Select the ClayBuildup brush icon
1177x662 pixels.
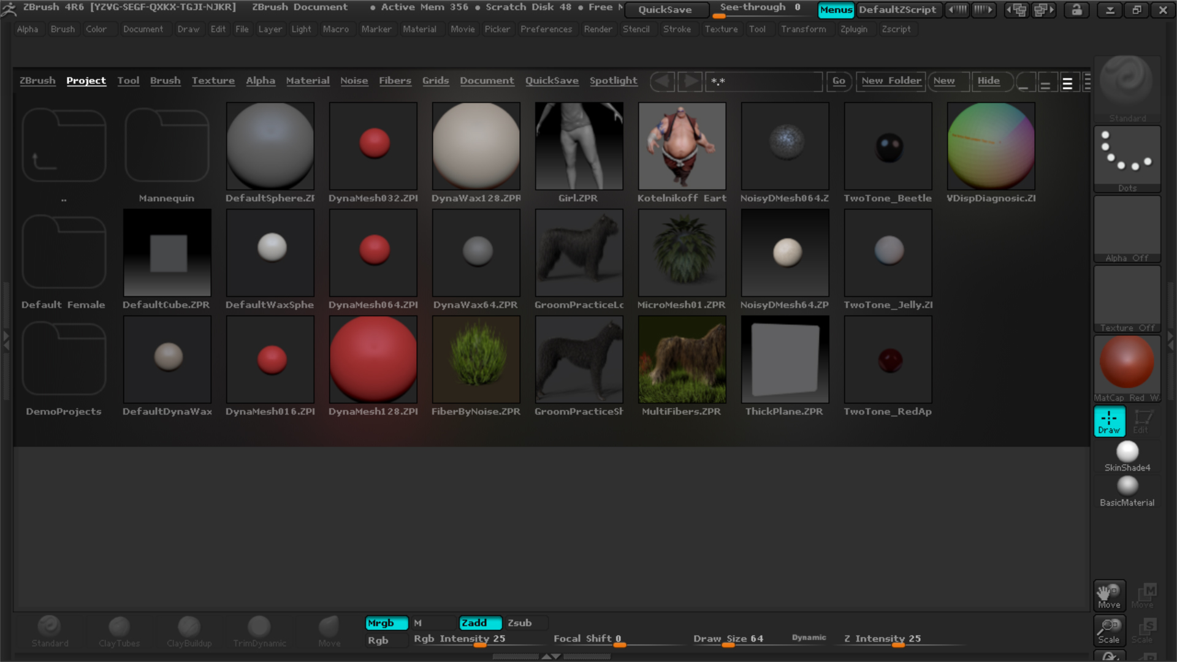tap(189, 627)
